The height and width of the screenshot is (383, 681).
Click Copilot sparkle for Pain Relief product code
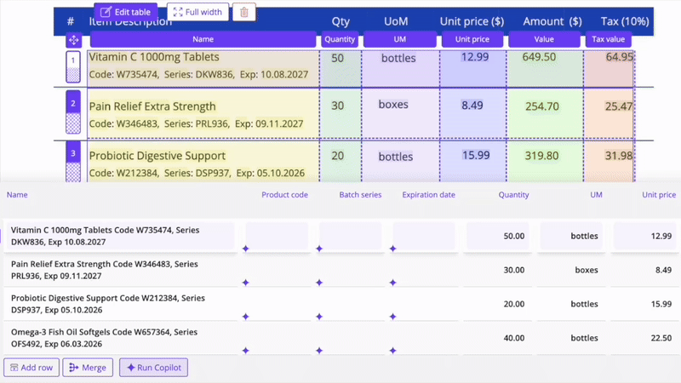coord(246,283)
